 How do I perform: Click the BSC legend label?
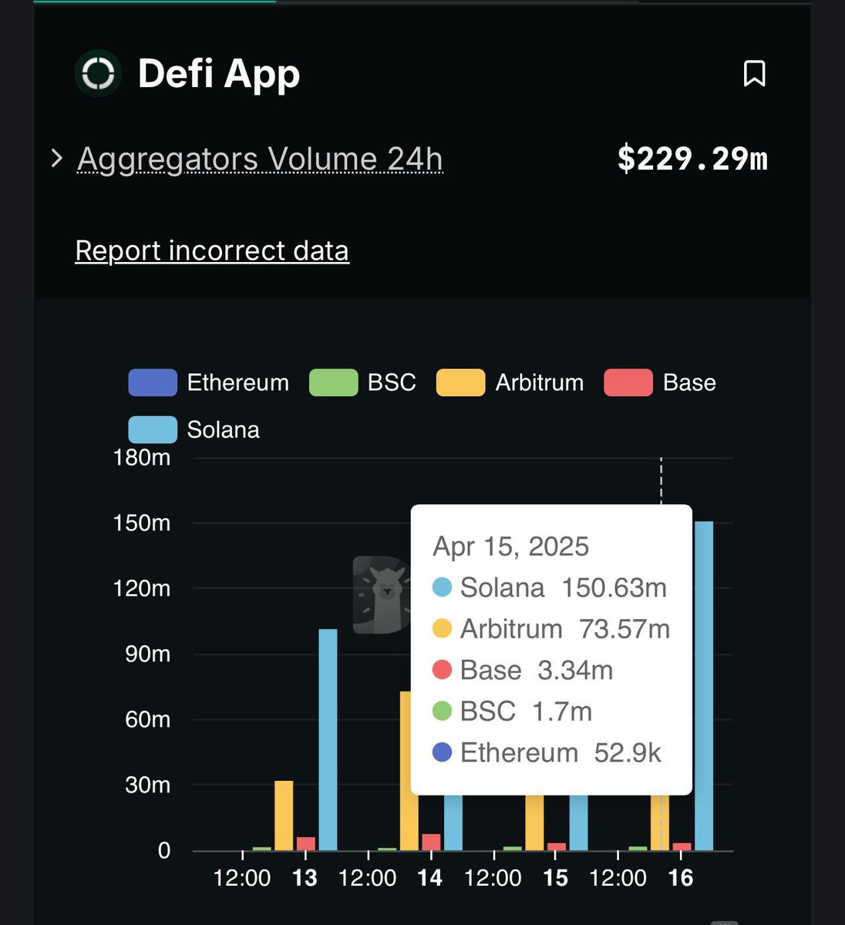(x=392, y=382)
